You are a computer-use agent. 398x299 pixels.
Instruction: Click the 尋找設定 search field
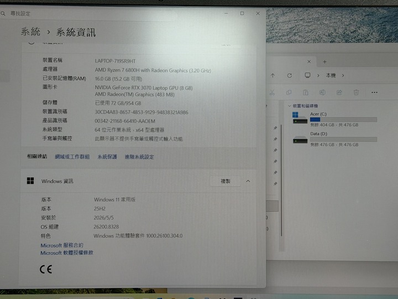click(89, 13)
